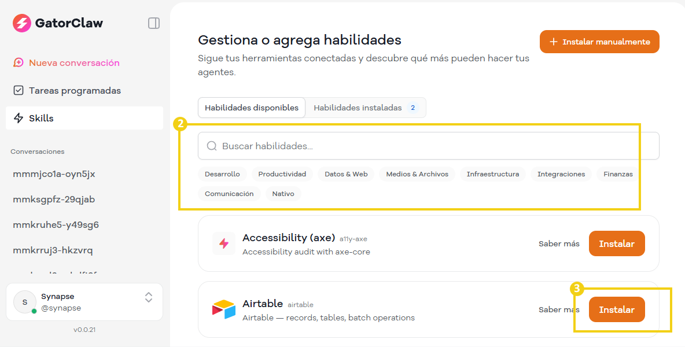Open Tareas programadas via its checkmark icon
The image size is (685, 347).
[18, 90]
